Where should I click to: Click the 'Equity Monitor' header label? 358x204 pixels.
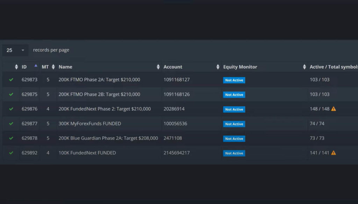click(240, 67)
